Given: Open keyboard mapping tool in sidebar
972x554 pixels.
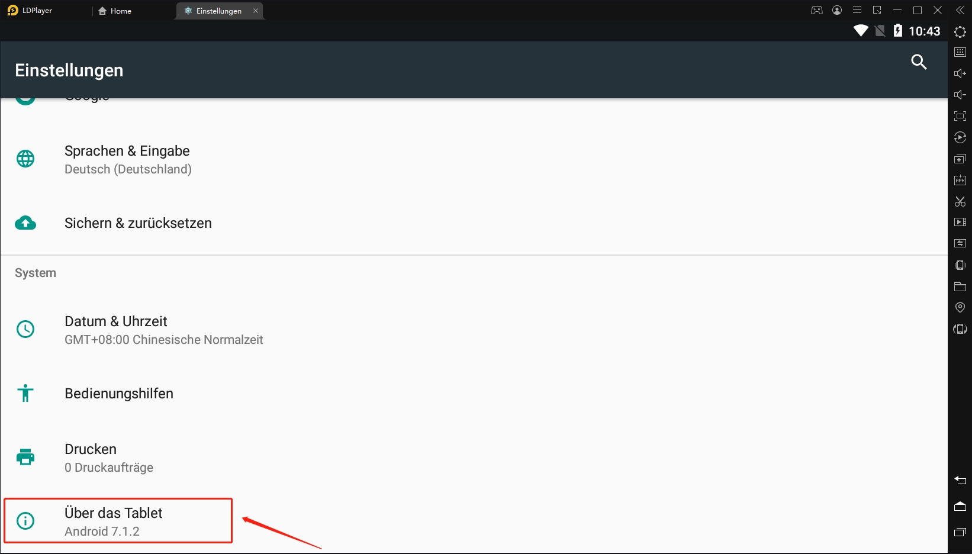Looking at the screenshot, I should tap(960, 52).
